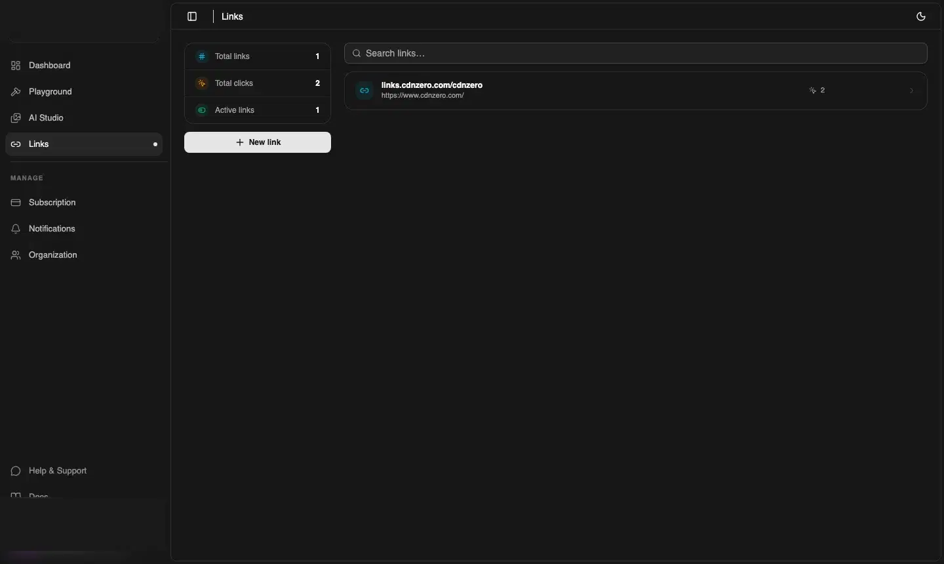Click the click-count icon showing 2

813,91
